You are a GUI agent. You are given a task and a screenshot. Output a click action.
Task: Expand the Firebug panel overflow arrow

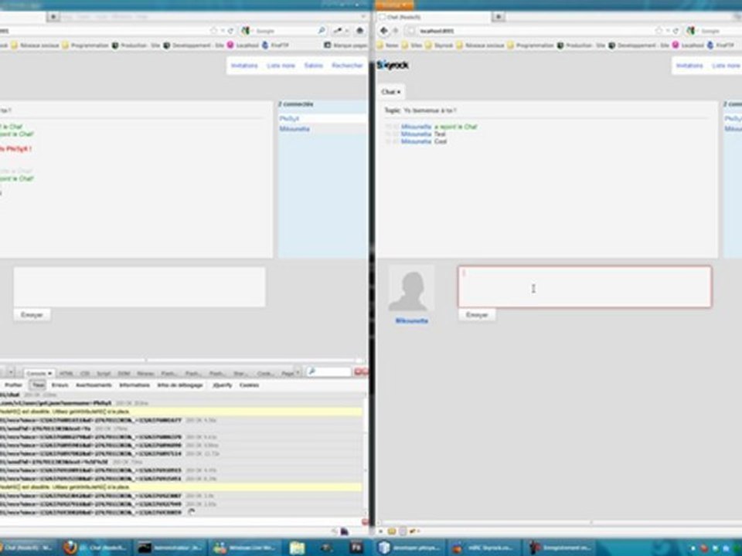point(298,373)
